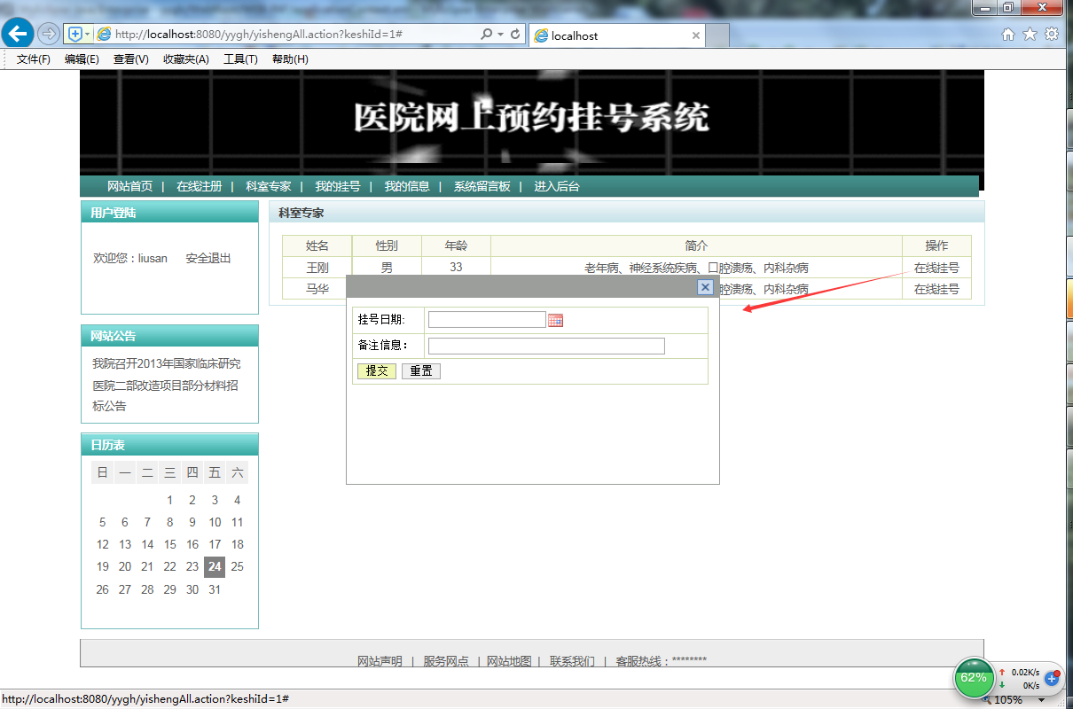Refresh the page using reload icon
This screenshot has width=1073, height=709.
point(514,34)
